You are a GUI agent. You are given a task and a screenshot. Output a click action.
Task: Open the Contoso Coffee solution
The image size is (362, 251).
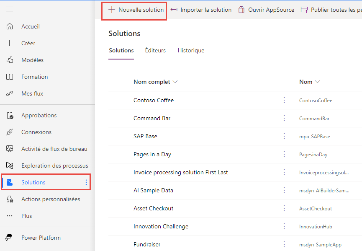coord(154,100)
